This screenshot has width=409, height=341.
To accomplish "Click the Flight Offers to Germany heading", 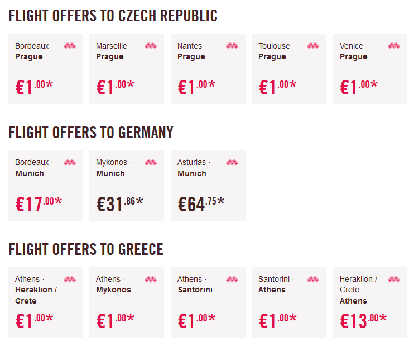I will tap(91, 132).
